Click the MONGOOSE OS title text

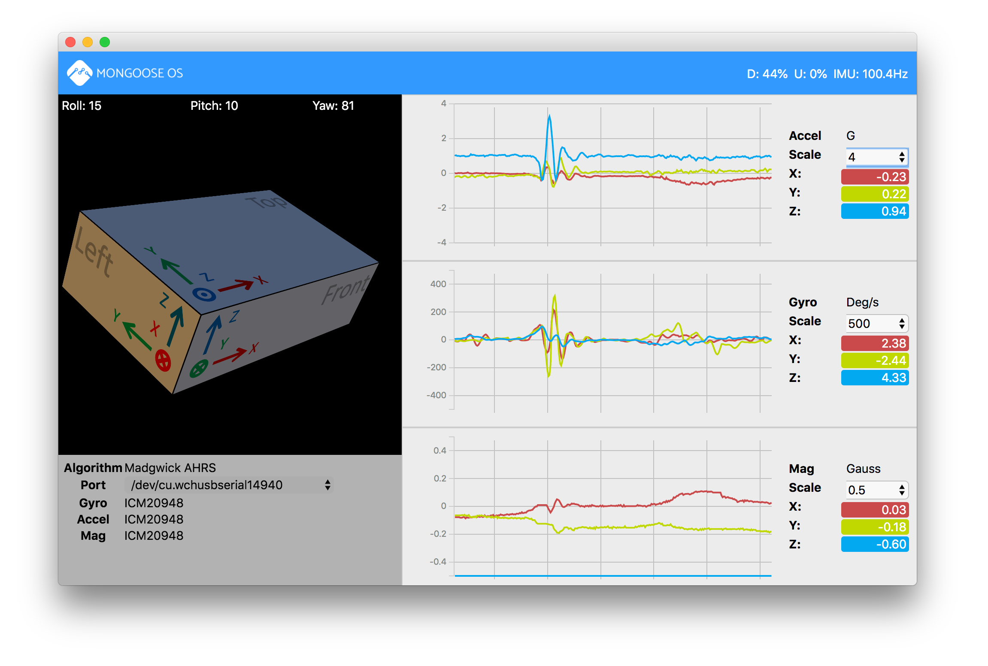click(x=139, y=73)
